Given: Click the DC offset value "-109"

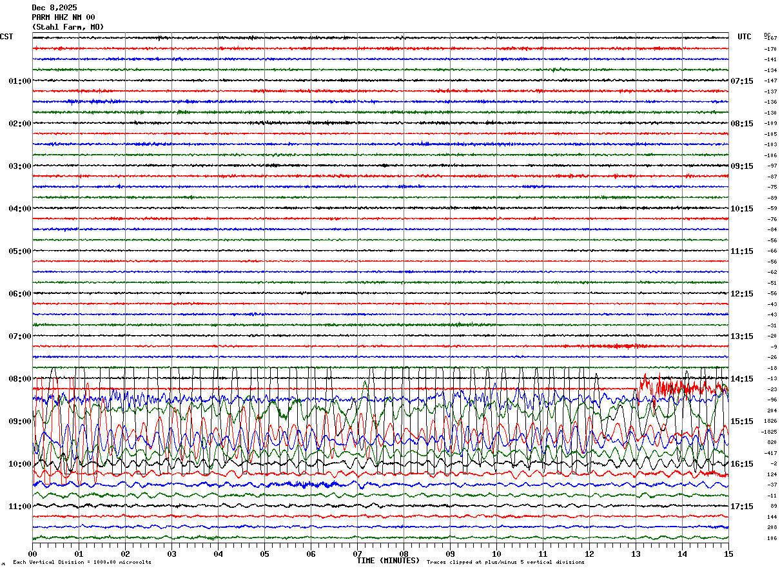Looking at the screenshot, I should tap(770, 123).
